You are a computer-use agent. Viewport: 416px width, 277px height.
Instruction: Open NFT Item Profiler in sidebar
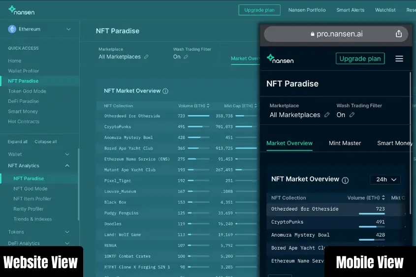coord(32,199)
